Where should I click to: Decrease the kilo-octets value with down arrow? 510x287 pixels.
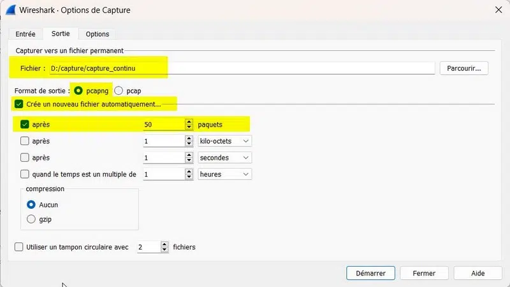point(189,144)
